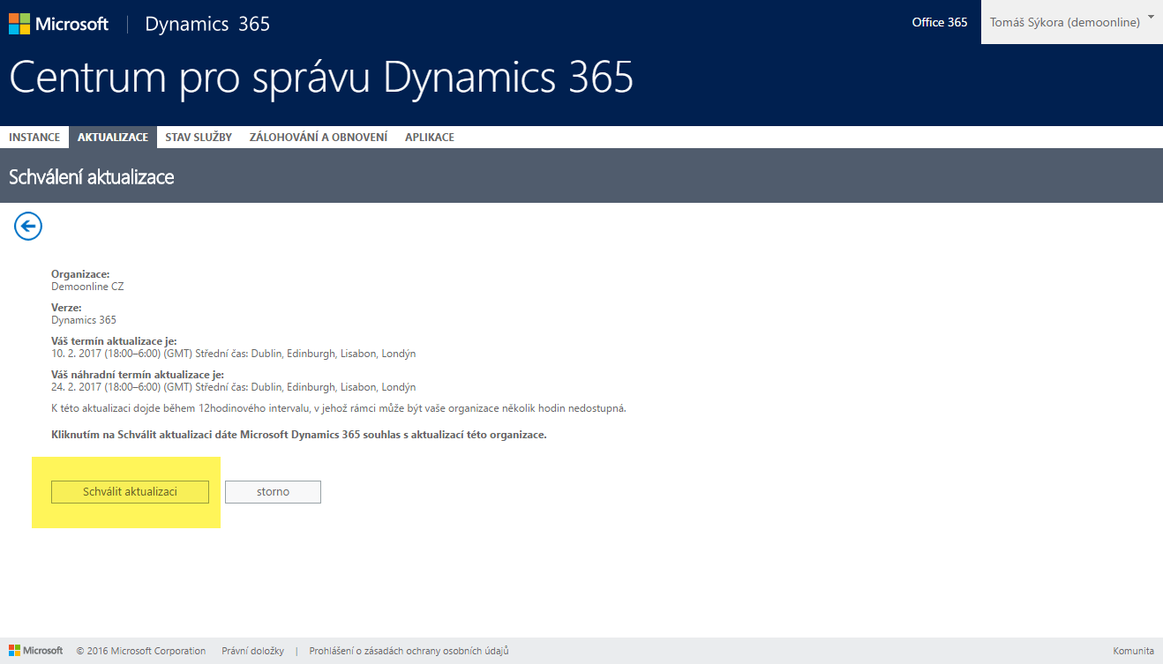The height and width of the screenshot is (664, 1163).
Task: Select the AKTUALIZACE tab
Action: [113, 138]
